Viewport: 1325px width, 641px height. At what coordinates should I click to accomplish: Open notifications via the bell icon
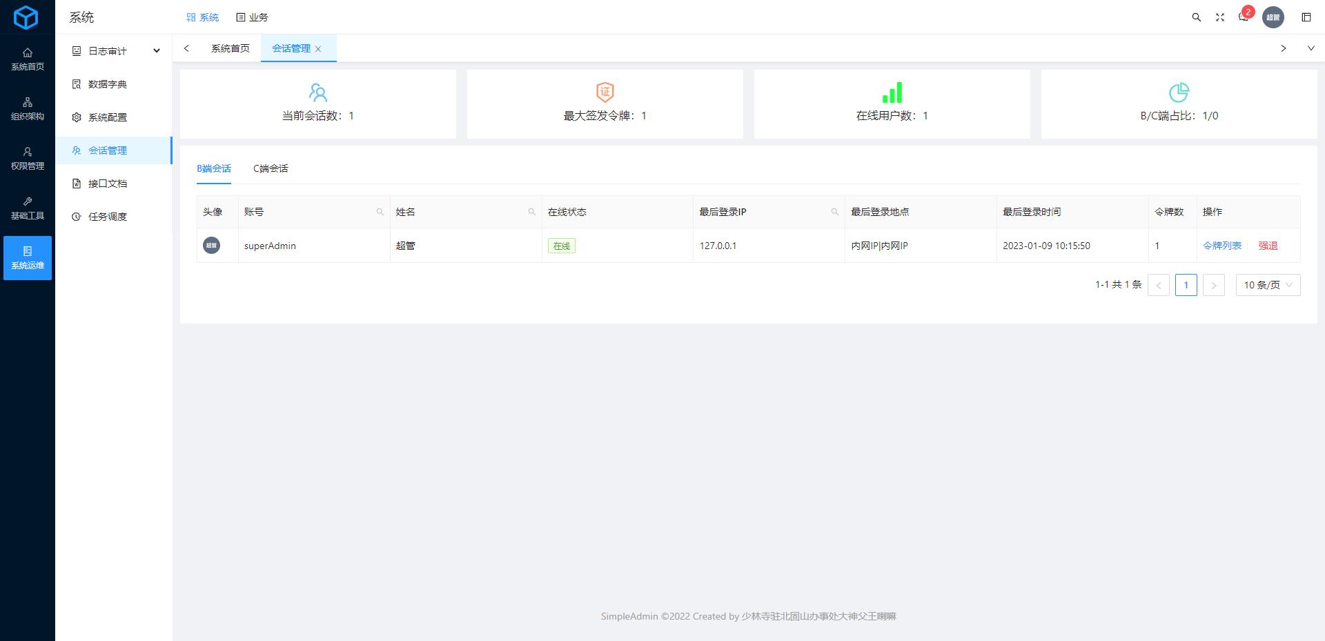1244,17
